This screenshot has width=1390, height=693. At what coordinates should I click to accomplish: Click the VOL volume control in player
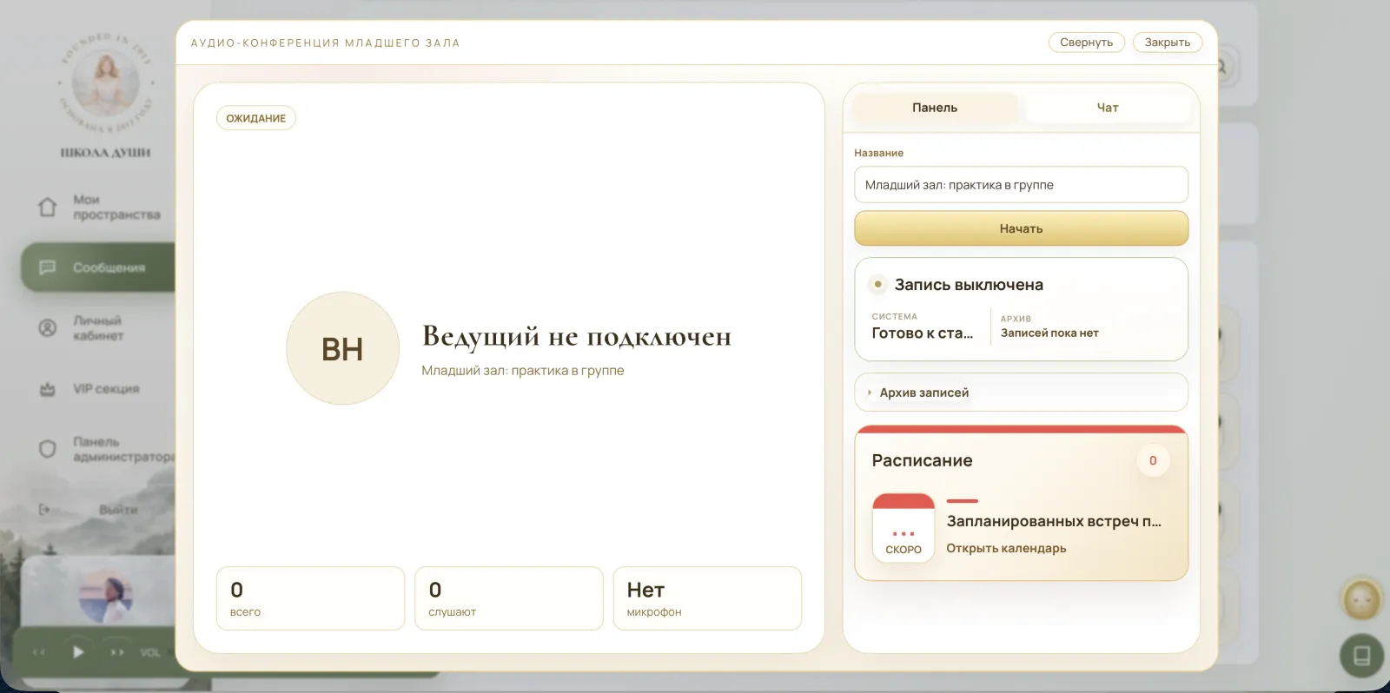(x=150, y=652)
